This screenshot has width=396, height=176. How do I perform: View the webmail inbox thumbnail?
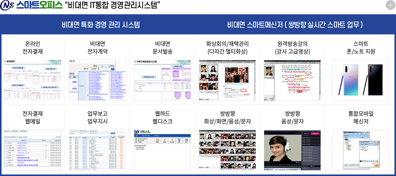click(32, 150)
